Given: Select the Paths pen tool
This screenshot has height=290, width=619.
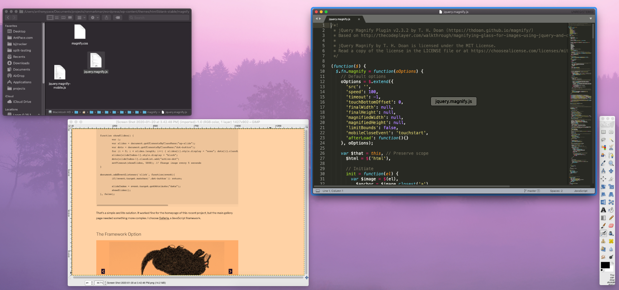Looking at the screenshot, I should [x=611, y=155].
